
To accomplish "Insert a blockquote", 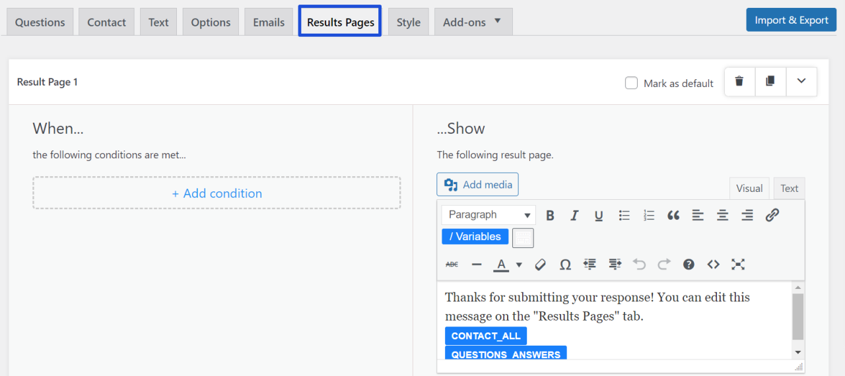I will point(673,215).
